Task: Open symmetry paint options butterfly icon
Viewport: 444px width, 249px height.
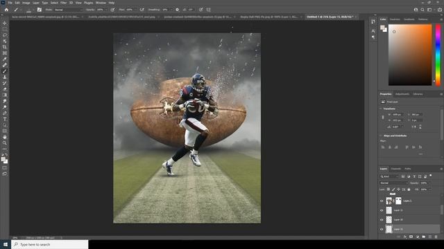Action: click(209, 10)
